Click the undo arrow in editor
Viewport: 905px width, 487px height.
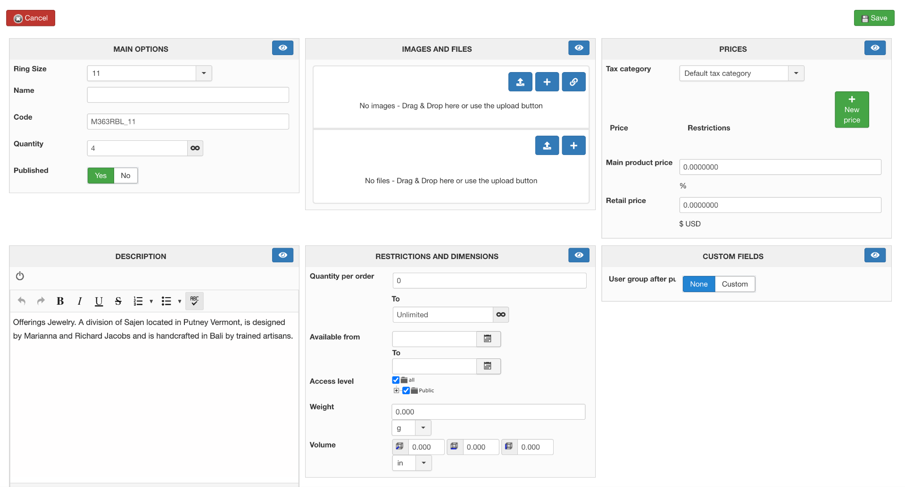pos(22,301)
